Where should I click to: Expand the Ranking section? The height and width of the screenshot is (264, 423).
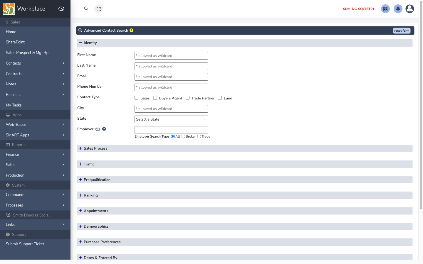pyautogui.click(x=245, y=195)
